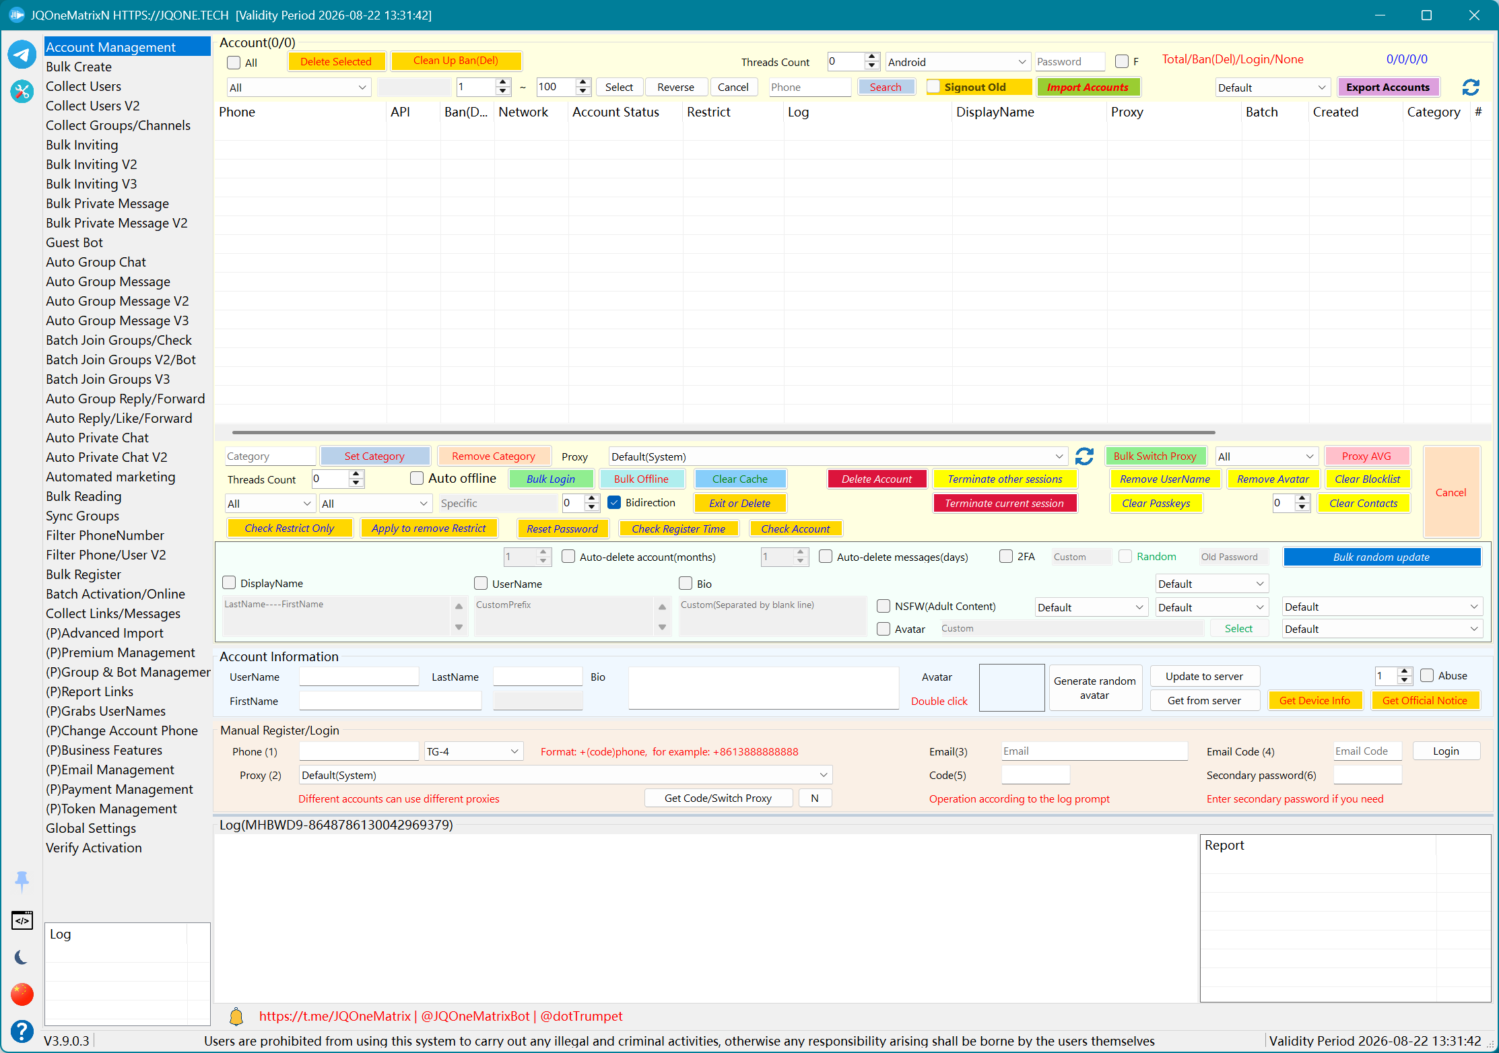The height and width of the screenshot is (1053, 1499).
Task: Tick the Abuse checkbox
Action: click(x=1427, y=675)
